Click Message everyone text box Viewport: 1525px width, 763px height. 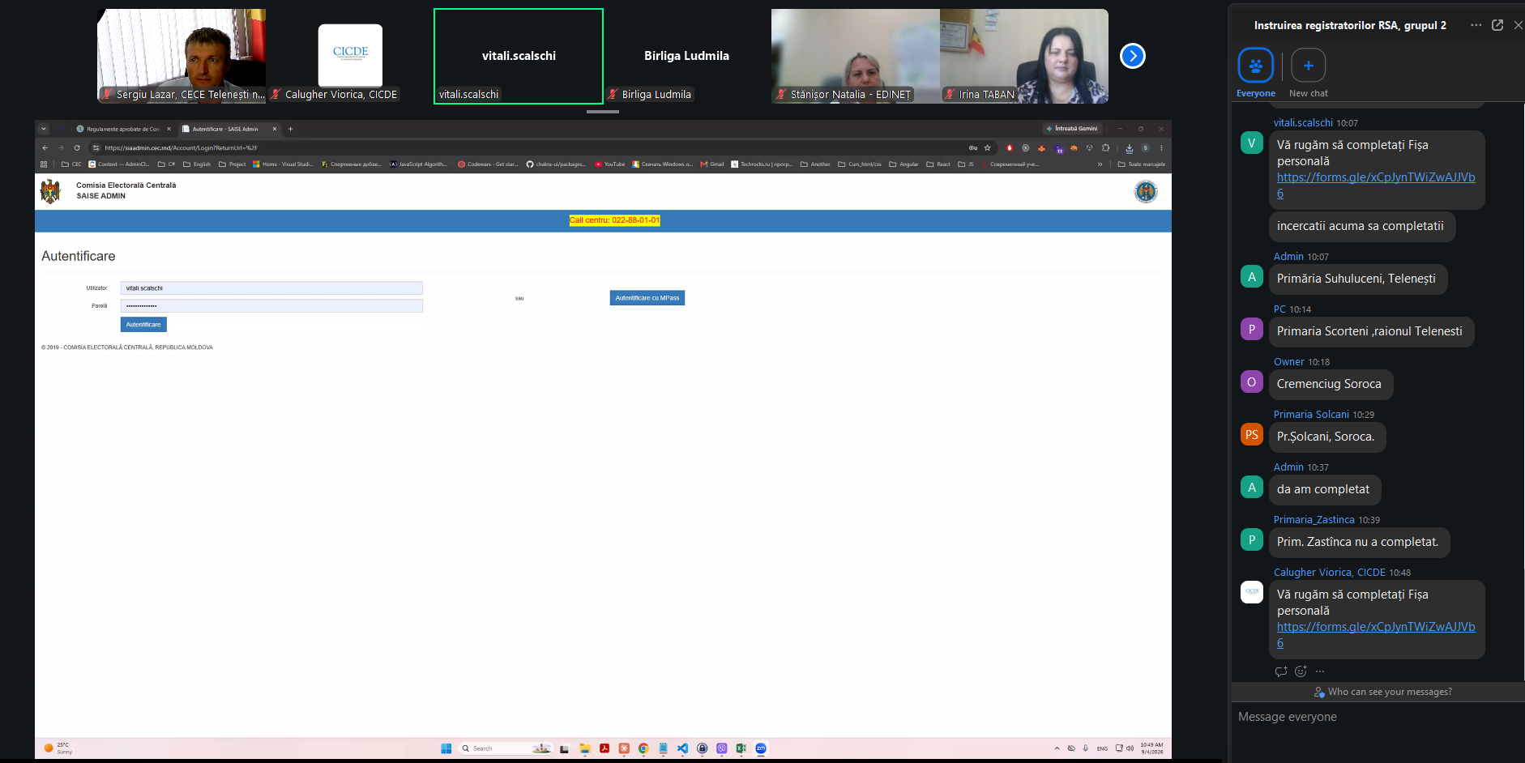coord(1378,717)
